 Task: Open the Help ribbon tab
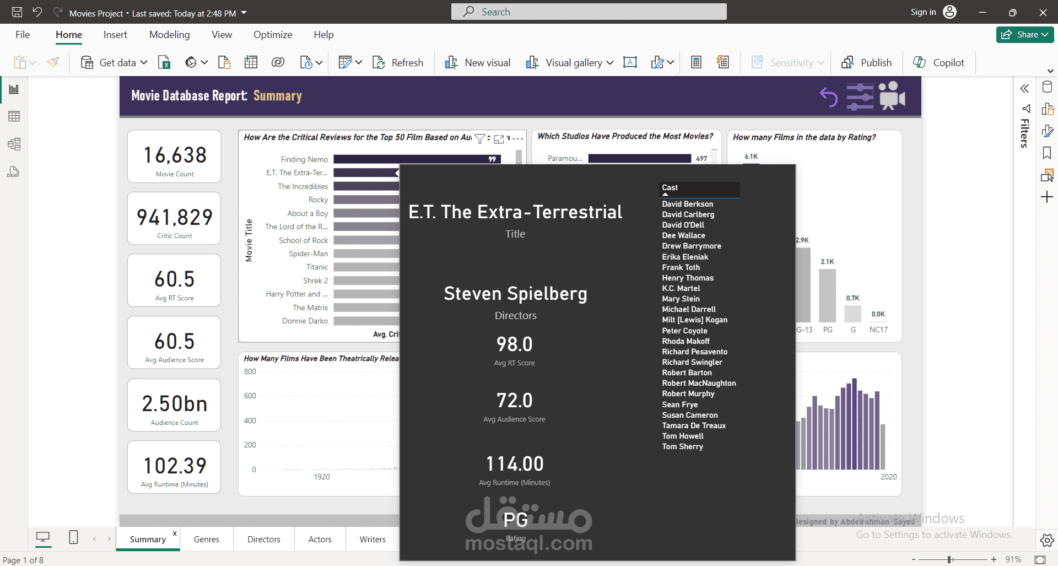(x=323, y=35)
